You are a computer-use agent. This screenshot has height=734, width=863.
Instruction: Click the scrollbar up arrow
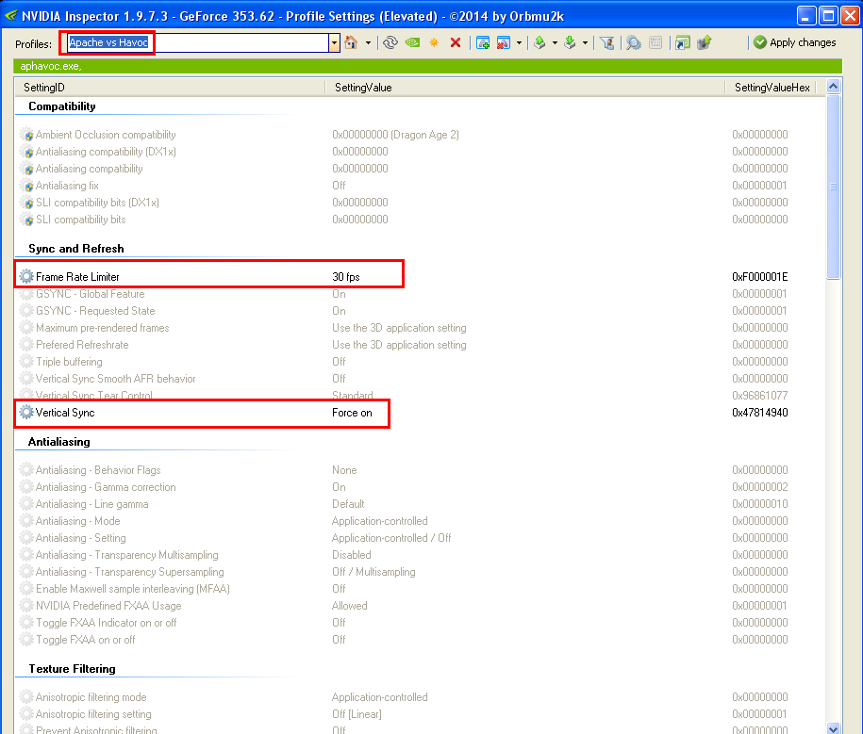[833, 87]
